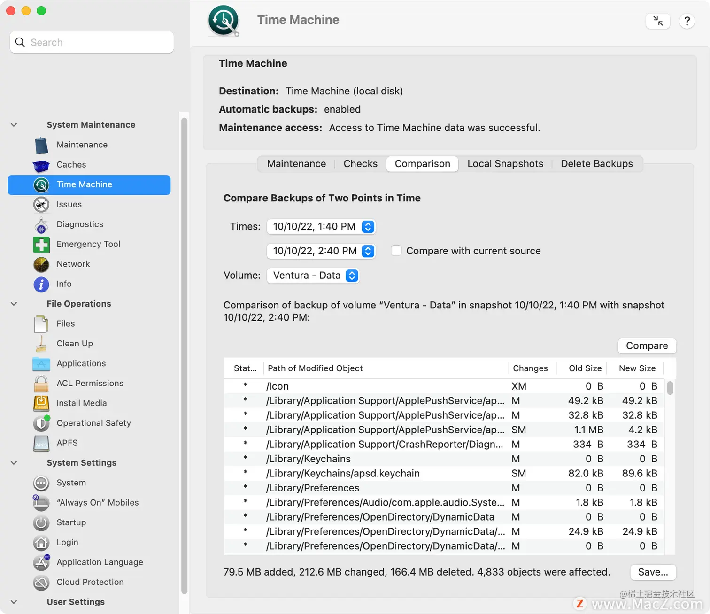Open the Volume Ventura - Data dropdown

pyautogui.click(x=313, y=276)
